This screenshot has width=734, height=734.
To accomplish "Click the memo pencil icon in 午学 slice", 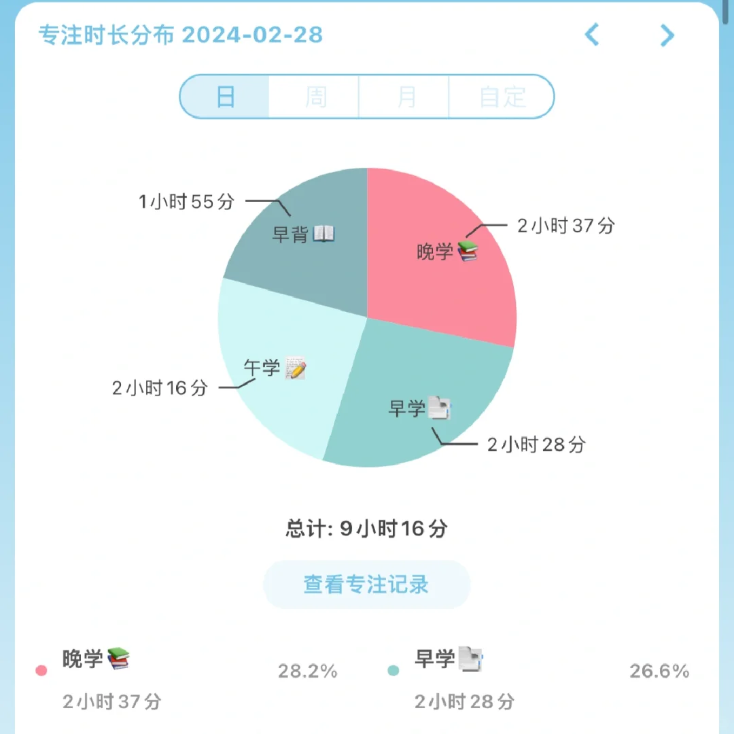I will tap(295, 368).
